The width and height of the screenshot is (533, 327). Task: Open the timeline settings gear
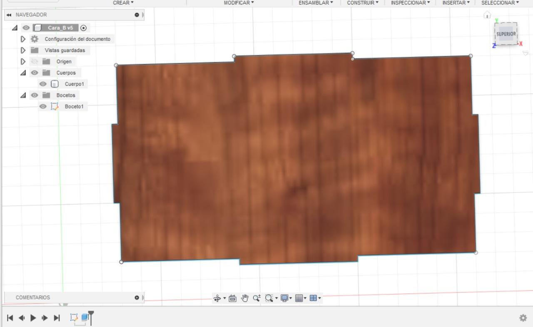click(523, 318)
